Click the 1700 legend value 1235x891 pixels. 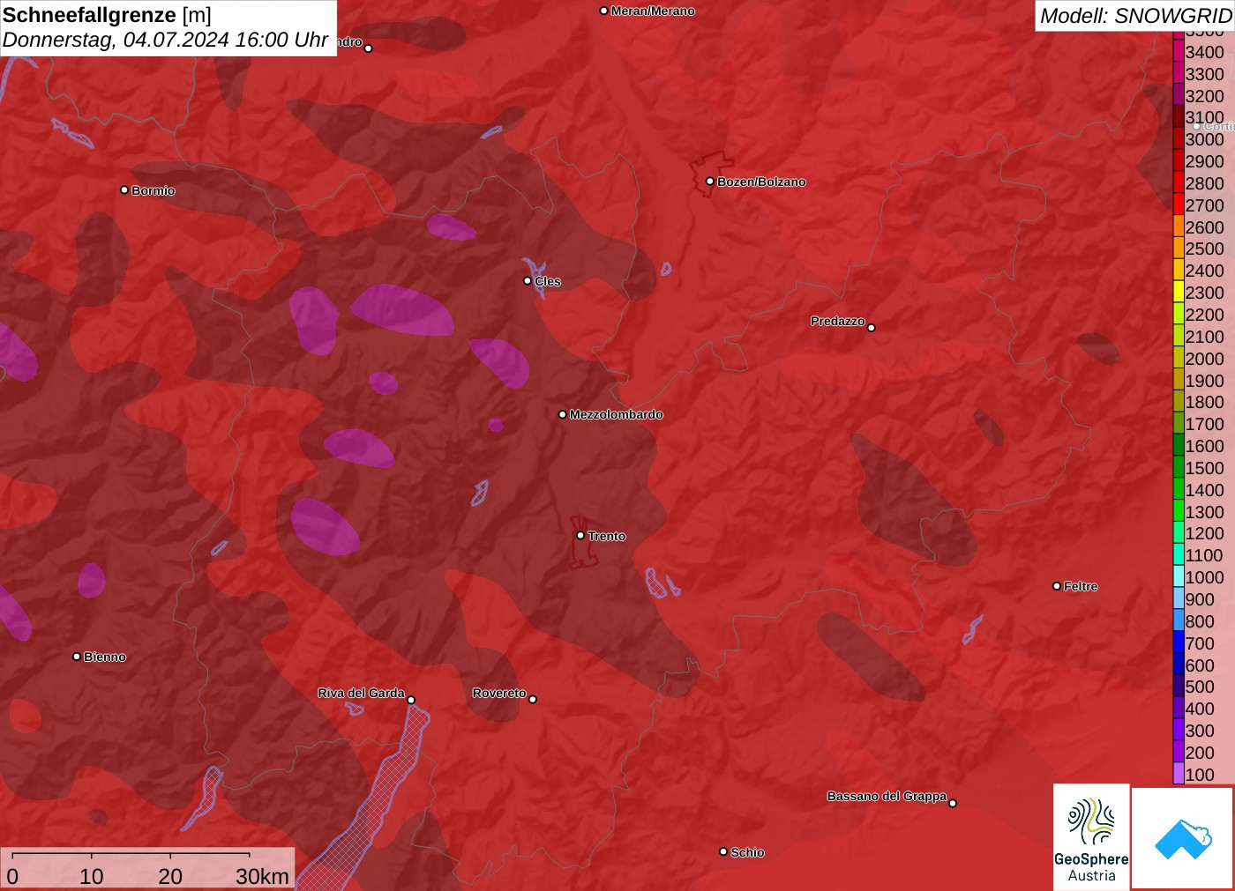(1205, 424)
